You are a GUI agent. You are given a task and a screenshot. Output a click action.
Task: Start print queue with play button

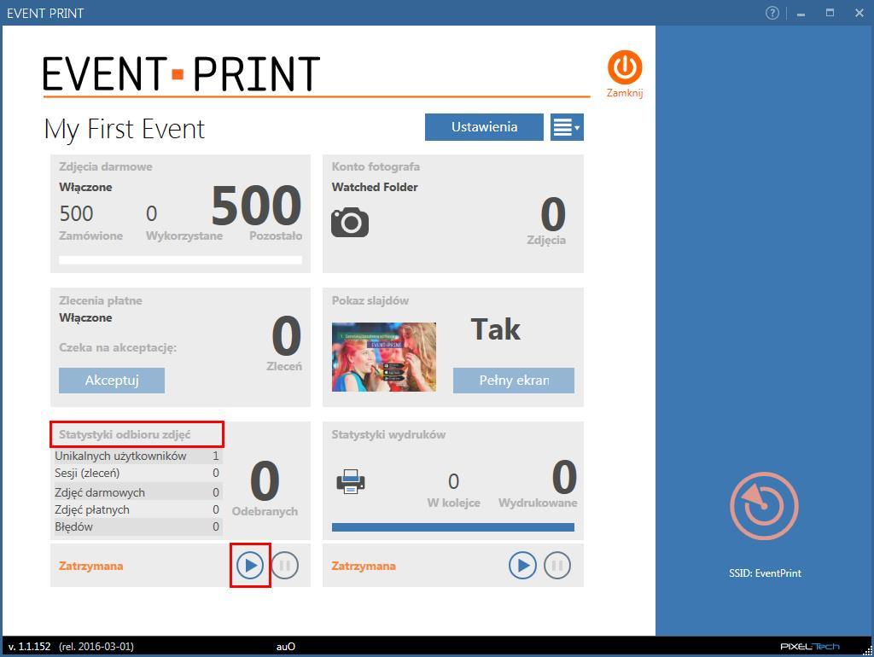522,566
